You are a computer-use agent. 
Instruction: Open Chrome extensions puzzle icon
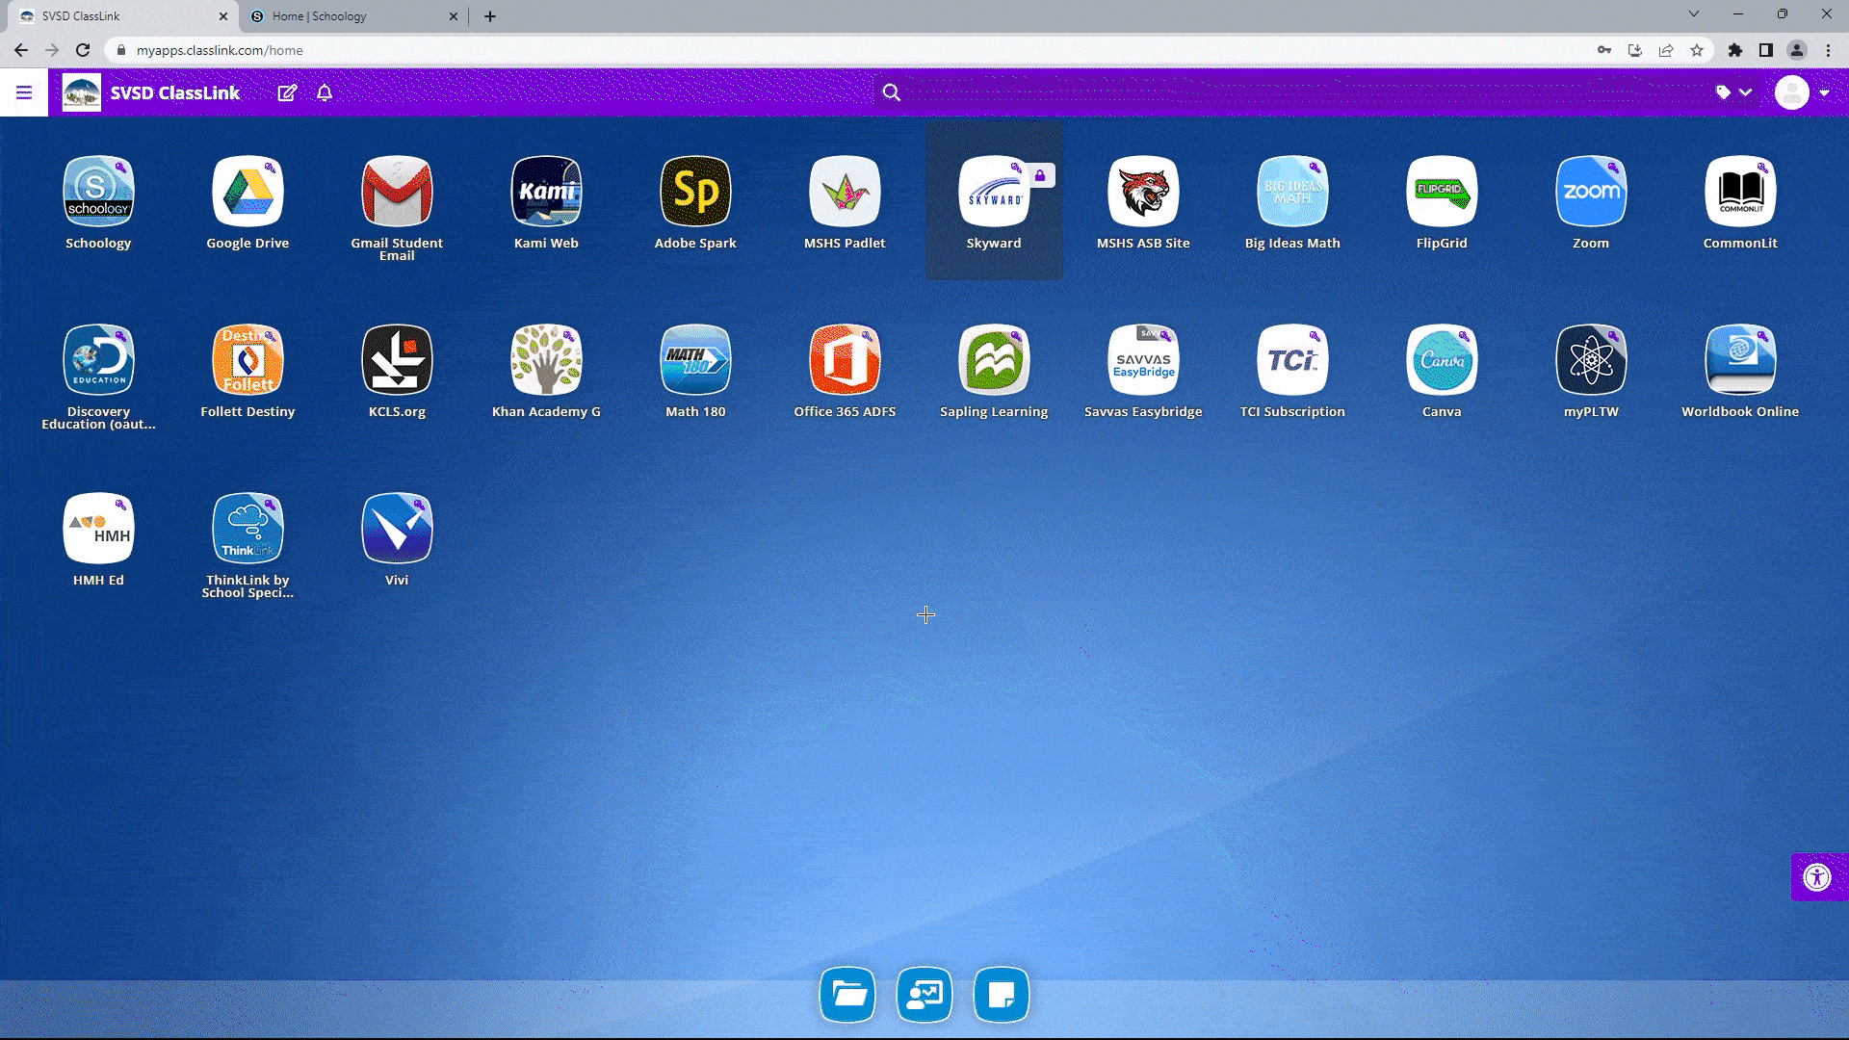[x=1735, y=50]
